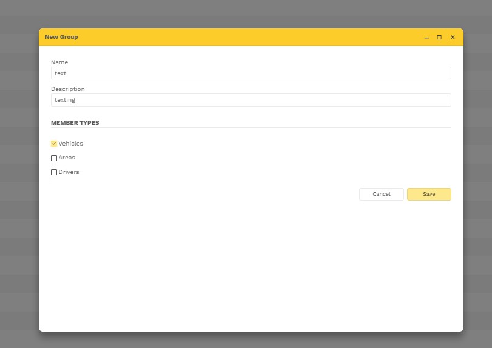The height and width of the screenshot is (348, 492).
Task: Close the New Group dialog
Action: click(x=453, y=38)
